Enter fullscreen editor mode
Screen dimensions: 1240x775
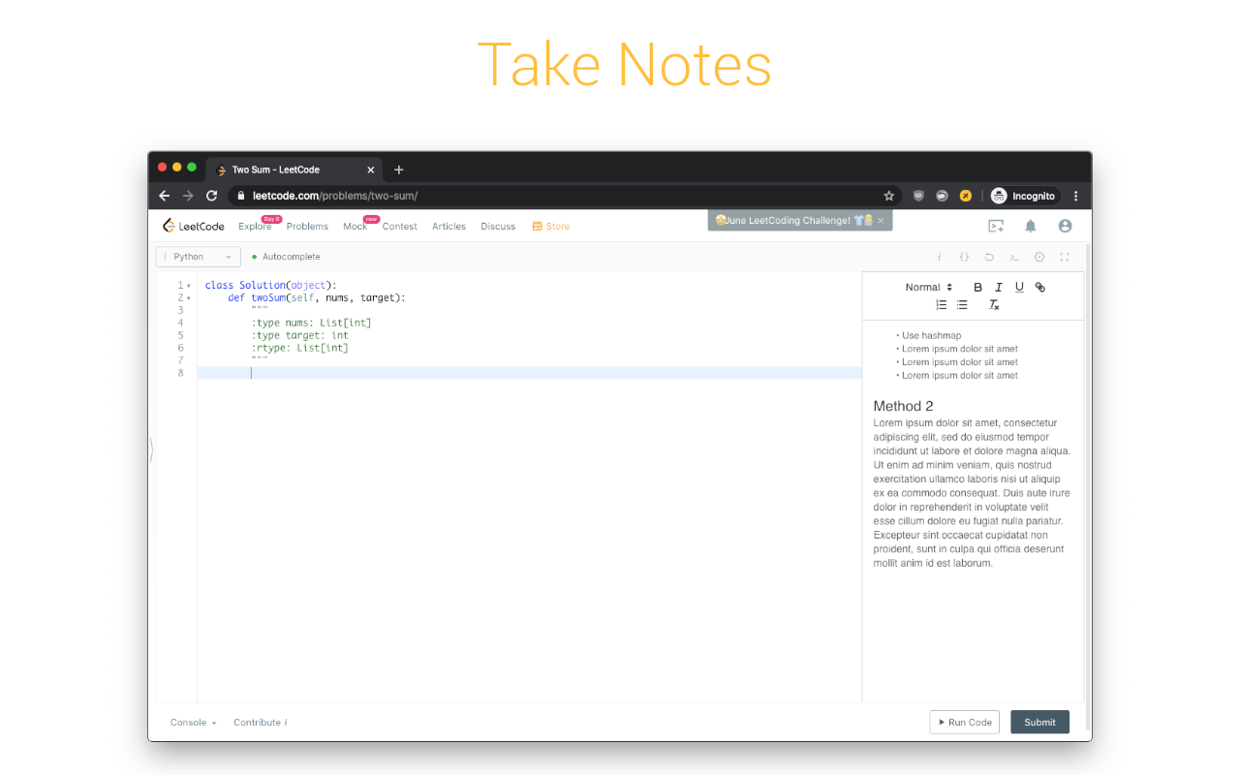click(x=1065, y=257)
